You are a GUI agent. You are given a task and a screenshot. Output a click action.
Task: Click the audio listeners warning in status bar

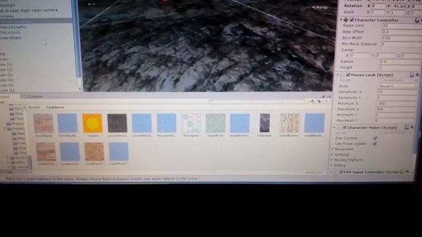coord(102,178)
